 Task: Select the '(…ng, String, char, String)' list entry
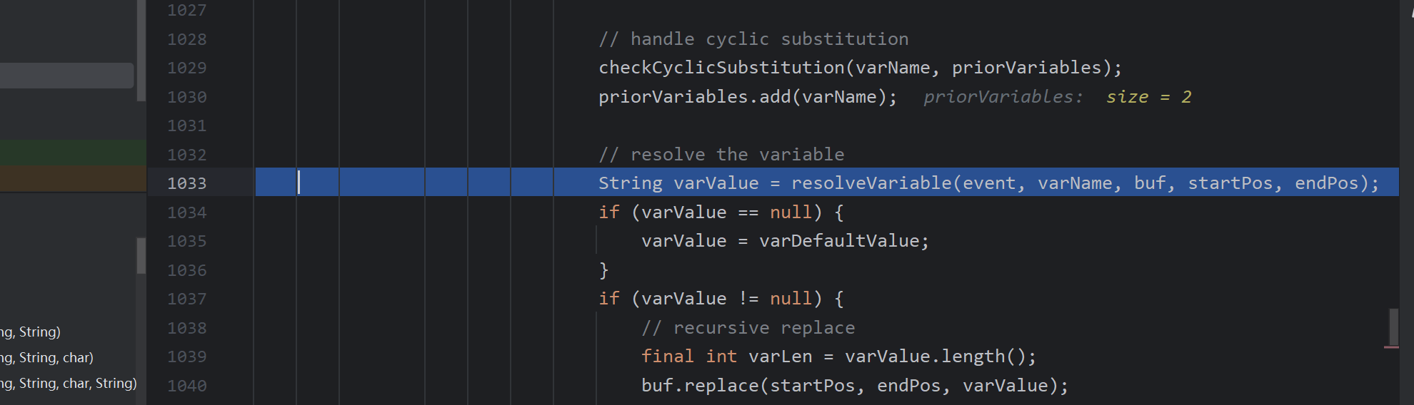[69, 384]
